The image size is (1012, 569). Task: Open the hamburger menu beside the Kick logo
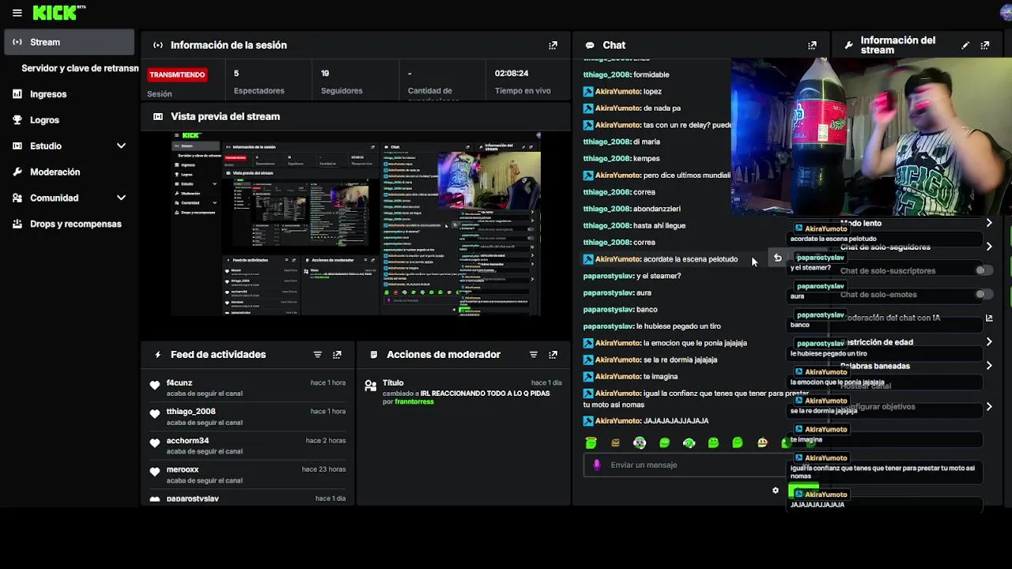point(17,13)
